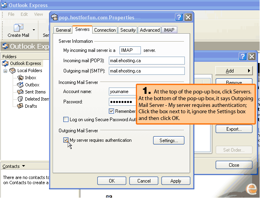Viewport: 260px width, 198px height.
Task: Click the Outgoing mail (SMTP) field
Action: 147,71
